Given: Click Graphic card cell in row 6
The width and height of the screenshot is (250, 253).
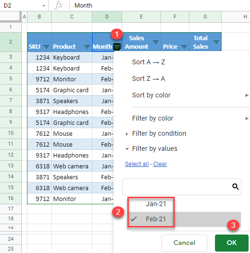Looking at the screenshot, I should click(72, 90).
